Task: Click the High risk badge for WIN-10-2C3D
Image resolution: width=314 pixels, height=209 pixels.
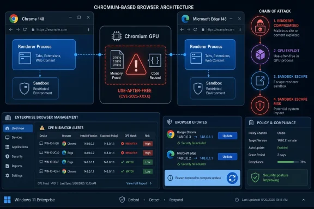Action: [x=148, y=153]
